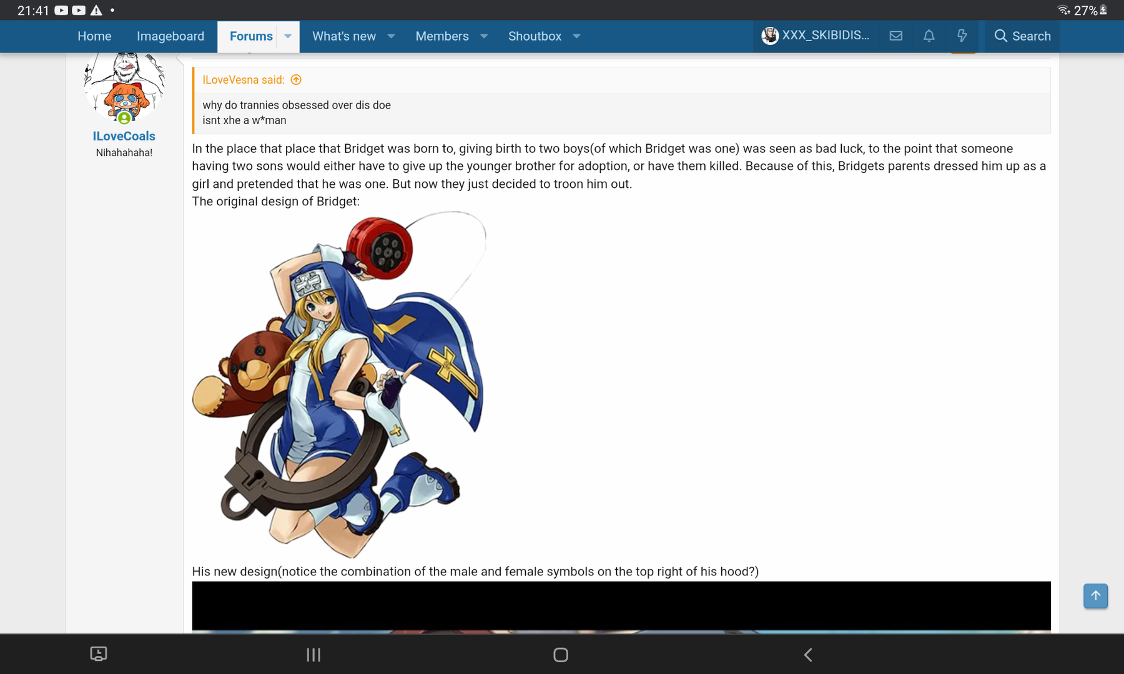Viewport: 1124px width, 674px height.
Task: Open the Search button
Action: pyautogui.click(x=1022, y=36)
